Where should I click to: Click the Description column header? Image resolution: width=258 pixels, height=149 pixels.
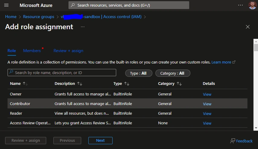point(65,83)
